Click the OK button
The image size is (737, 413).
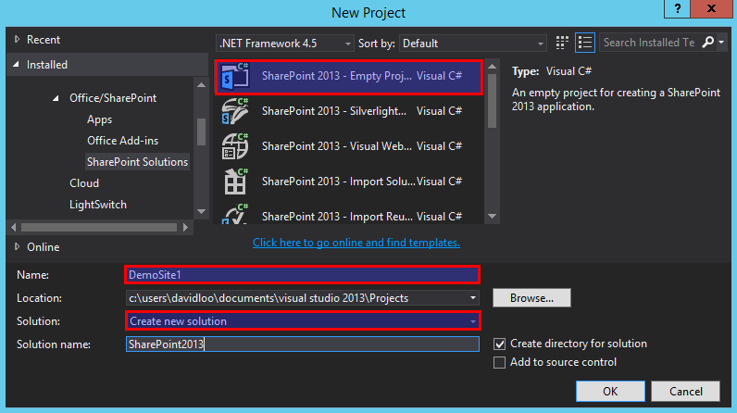(610, 392)
